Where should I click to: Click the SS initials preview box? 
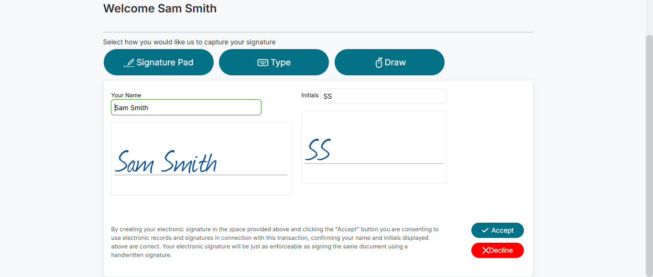(x=374, y=147)
